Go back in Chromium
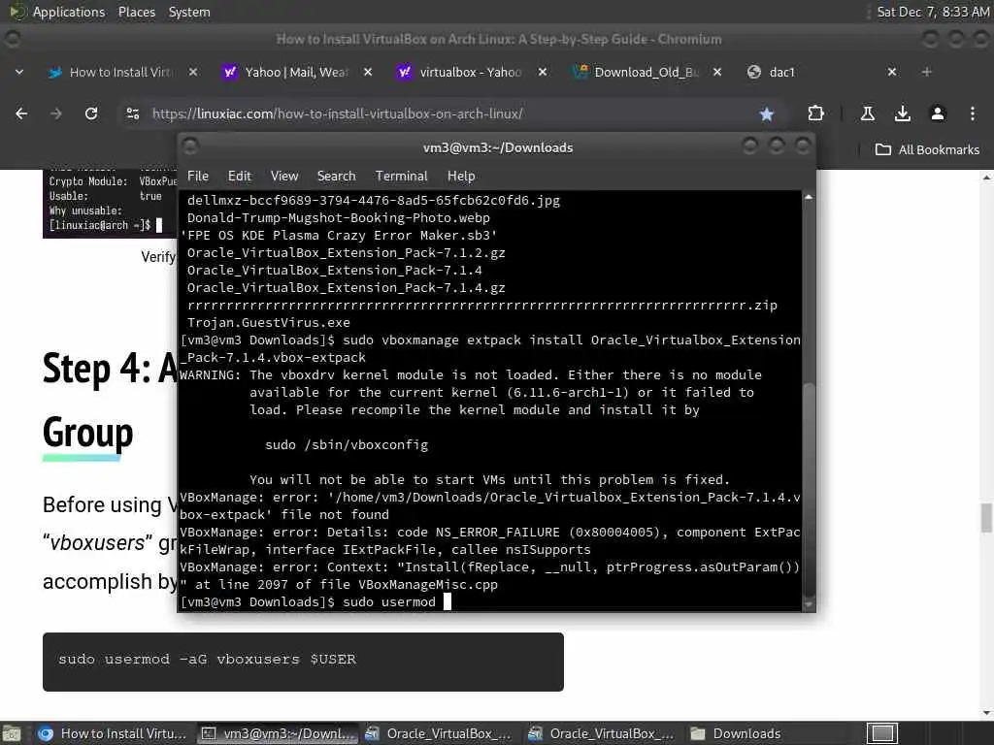This screenshot has width=994, height=745. 21,114
